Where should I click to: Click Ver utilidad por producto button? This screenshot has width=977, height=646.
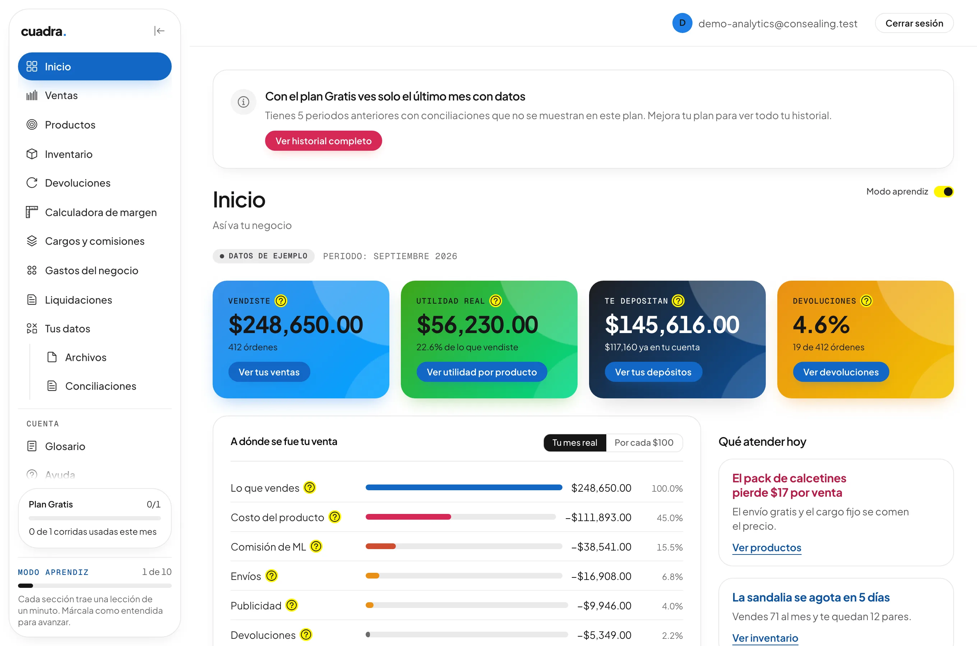(x=481, y=372)
